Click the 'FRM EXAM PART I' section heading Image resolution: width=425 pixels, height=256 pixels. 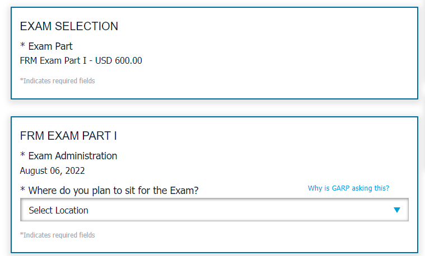coord(68,136)
